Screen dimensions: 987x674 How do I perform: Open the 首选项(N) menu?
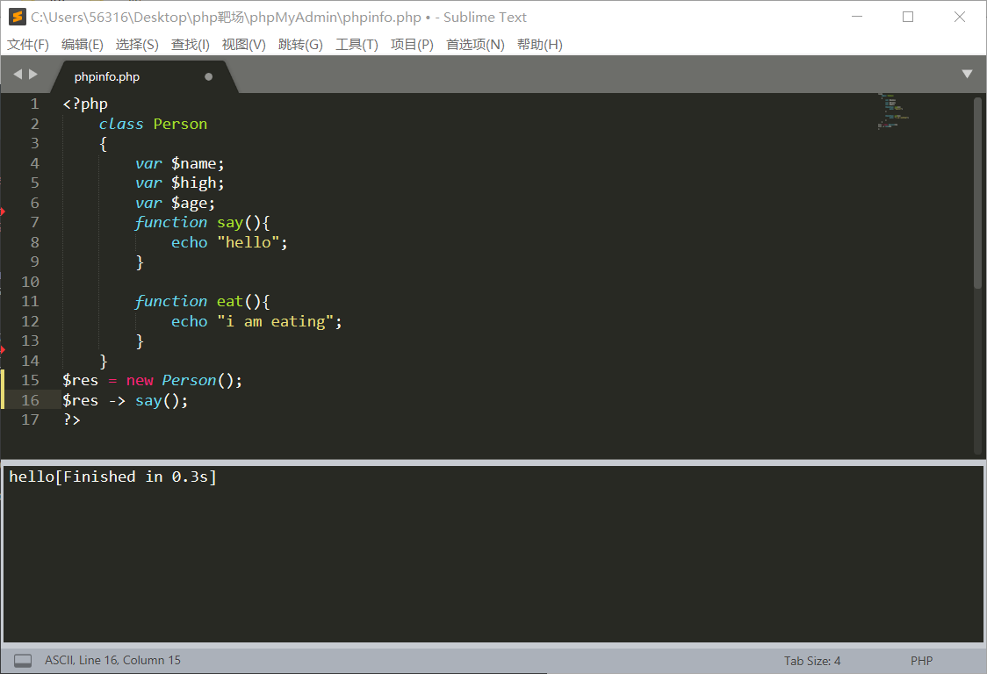point(475,45)
